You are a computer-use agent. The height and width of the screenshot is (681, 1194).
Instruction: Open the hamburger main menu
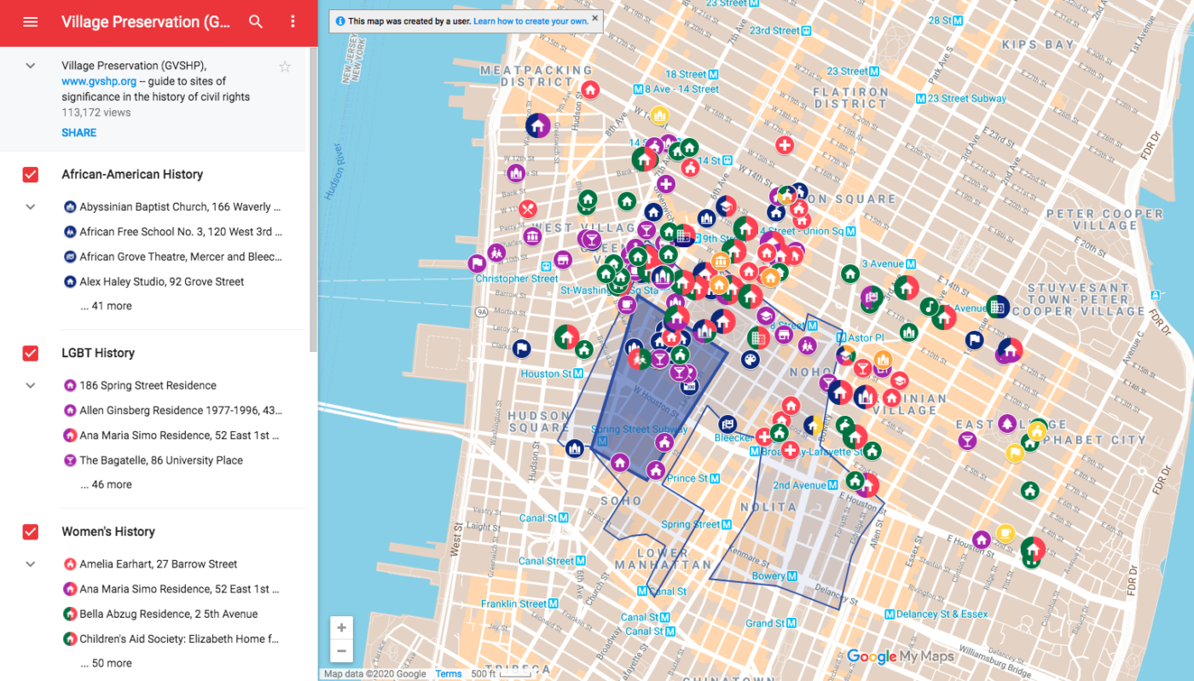tap(31, 22)
